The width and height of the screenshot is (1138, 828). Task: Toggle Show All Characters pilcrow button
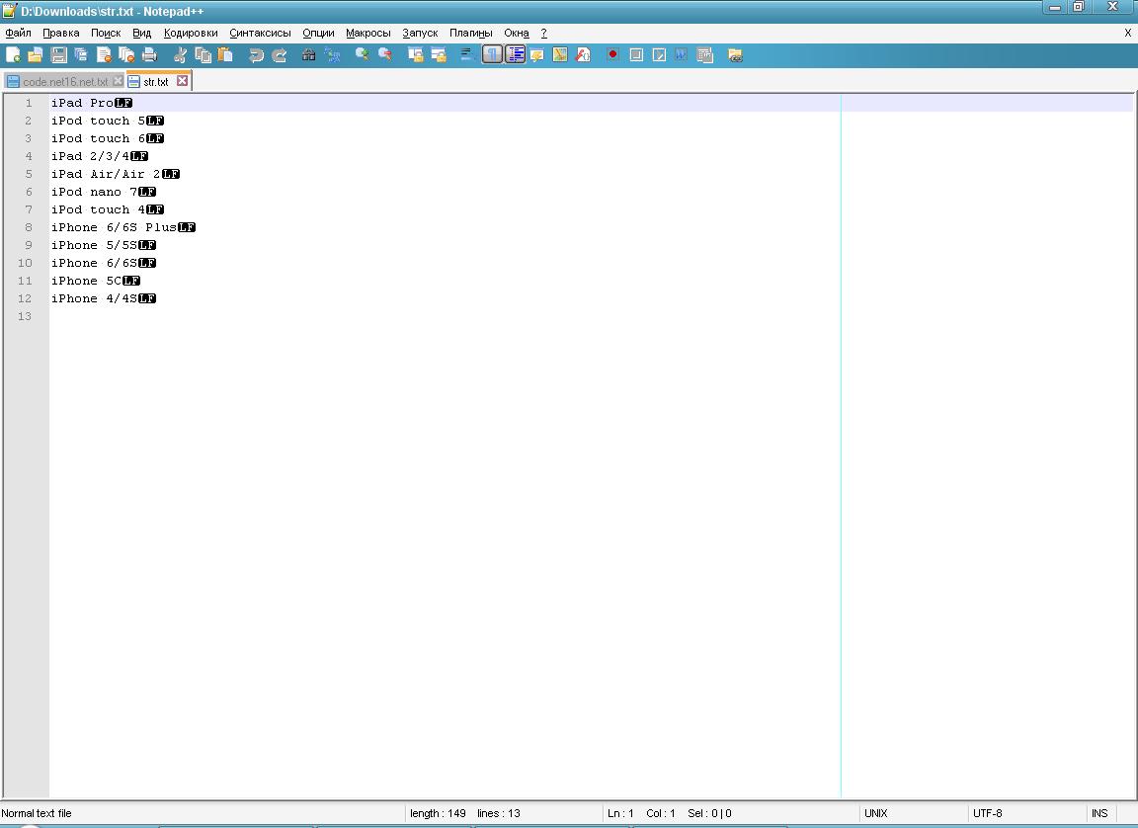coord(492,55)
